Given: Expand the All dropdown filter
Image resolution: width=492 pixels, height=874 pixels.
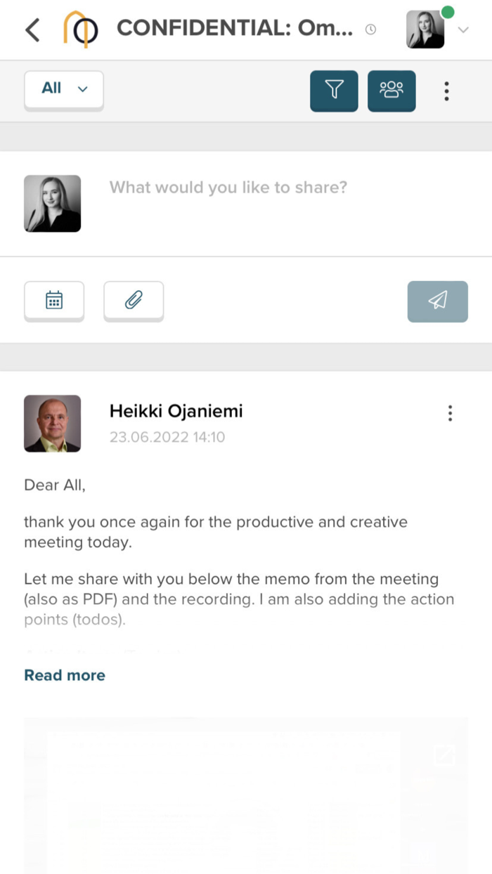Looking at the screenshot, I should pyautogui.click(x=64, y=89).
